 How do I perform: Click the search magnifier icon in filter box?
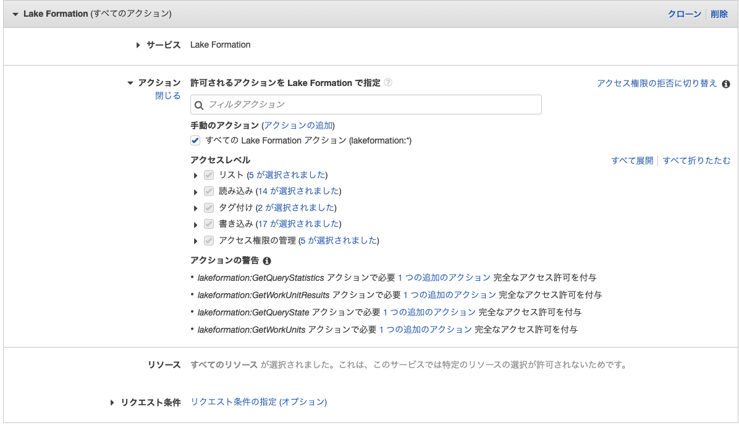[199, 105]
